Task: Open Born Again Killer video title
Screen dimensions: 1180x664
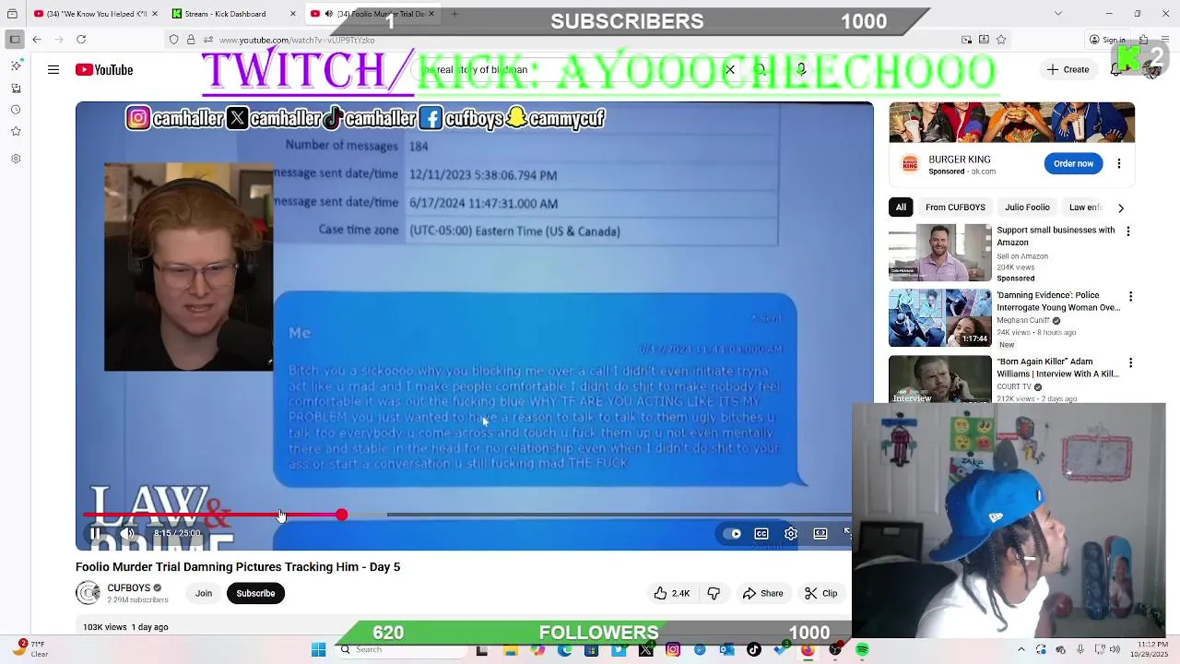Action: (x=1057, y=368)
